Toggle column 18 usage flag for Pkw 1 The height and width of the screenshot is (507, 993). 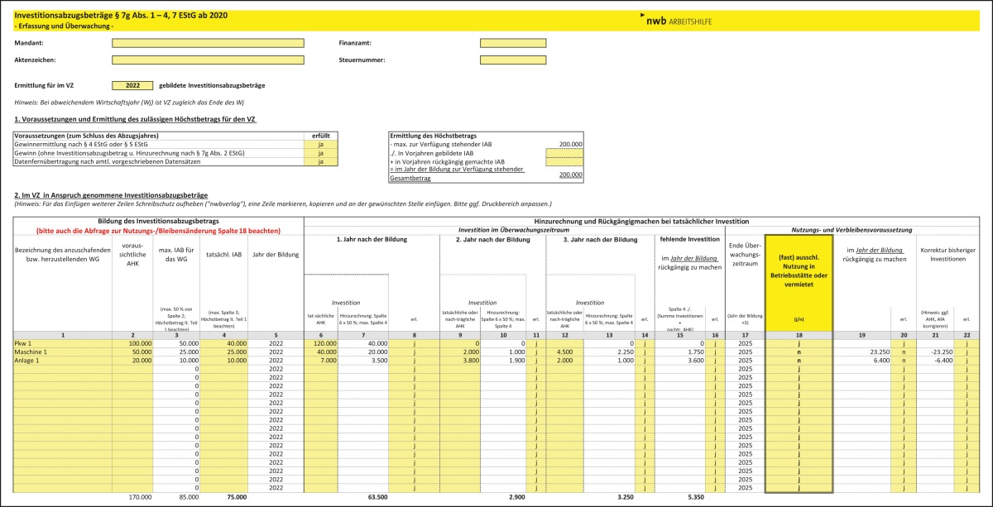(x=799, y=342)
